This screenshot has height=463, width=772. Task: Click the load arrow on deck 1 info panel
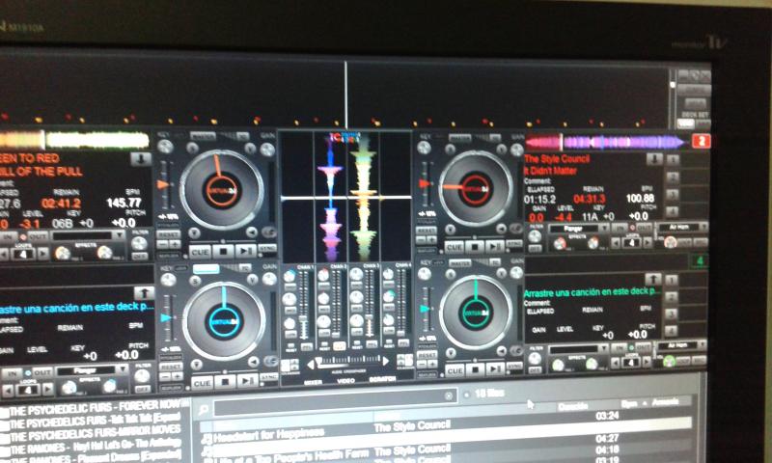(x=141, y=159)
